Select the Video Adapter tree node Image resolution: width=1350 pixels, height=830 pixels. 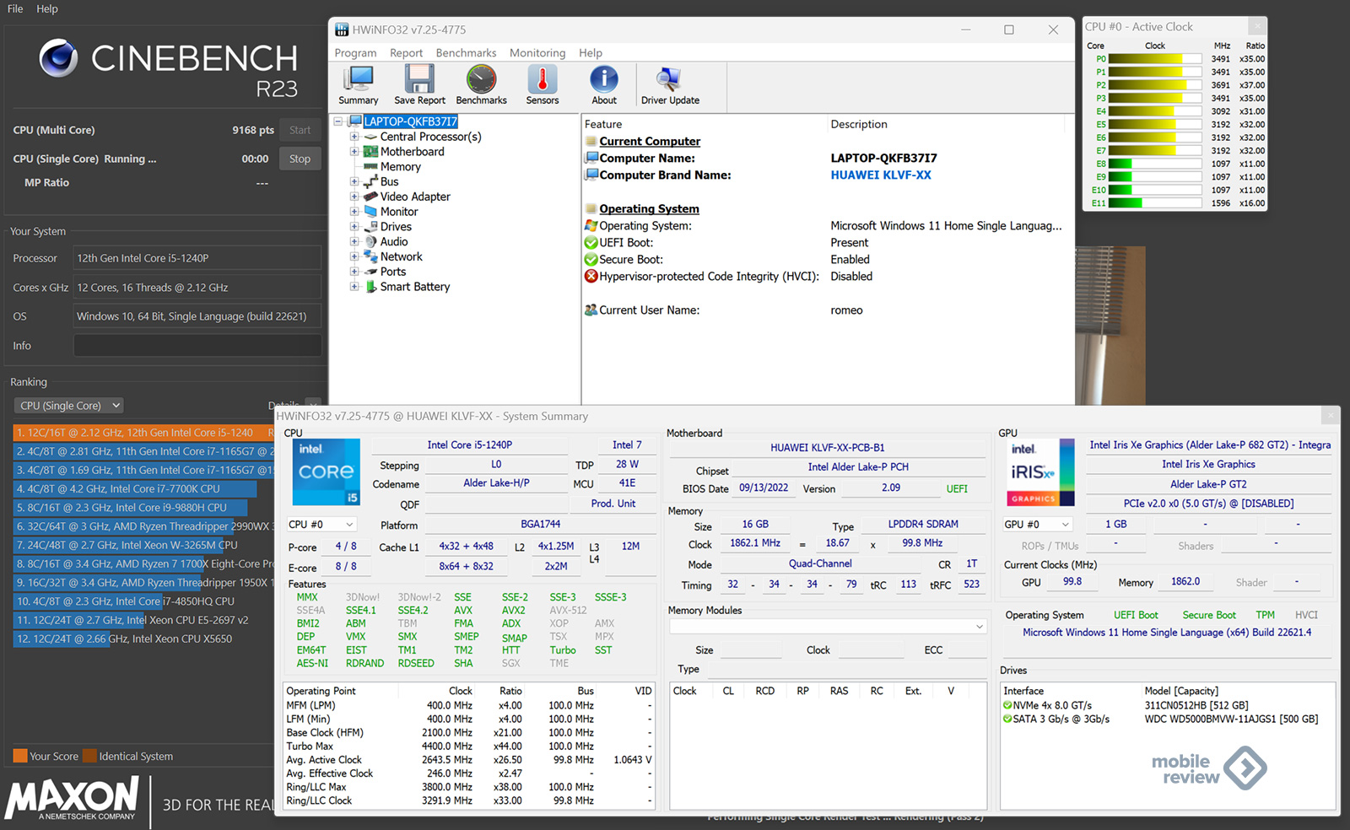coord(415,197)
